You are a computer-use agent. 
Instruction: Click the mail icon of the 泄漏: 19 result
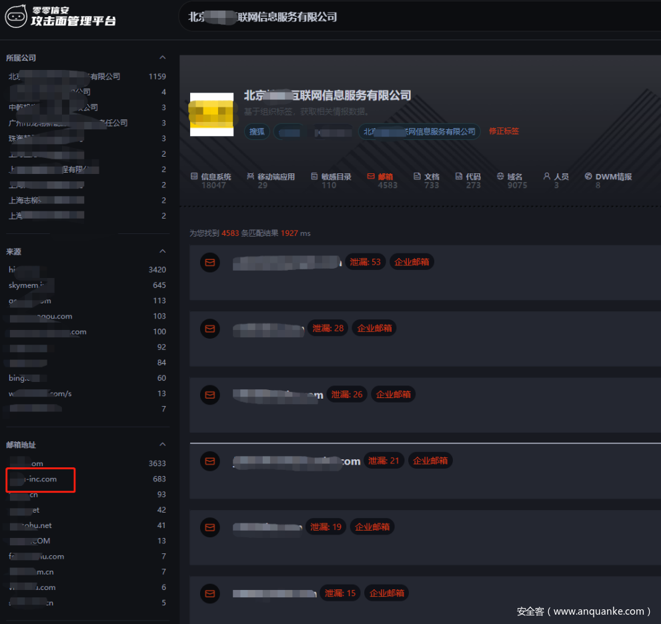coord(210,527)
